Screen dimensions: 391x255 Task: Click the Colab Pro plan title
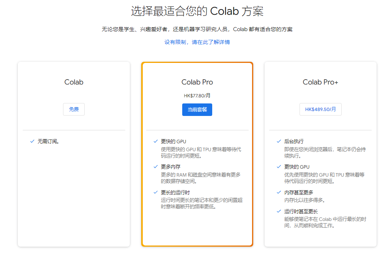[x=197, y=82]
